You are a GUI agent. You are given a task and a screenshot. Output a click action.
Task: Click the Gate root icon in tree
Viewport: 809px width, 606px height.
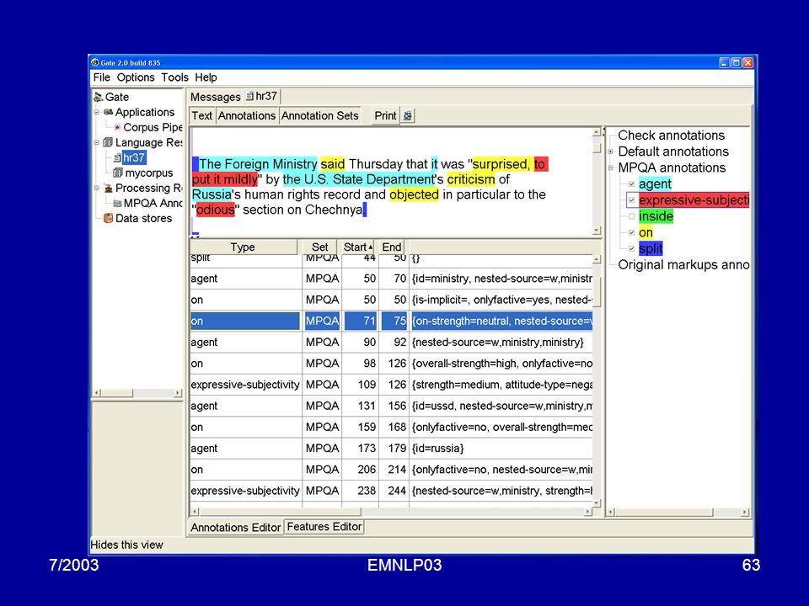point(98,97)
